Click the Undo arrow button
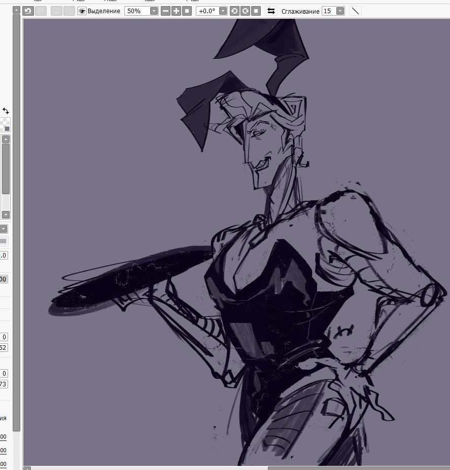Screen dimensions: 450x470 (28, 11)
